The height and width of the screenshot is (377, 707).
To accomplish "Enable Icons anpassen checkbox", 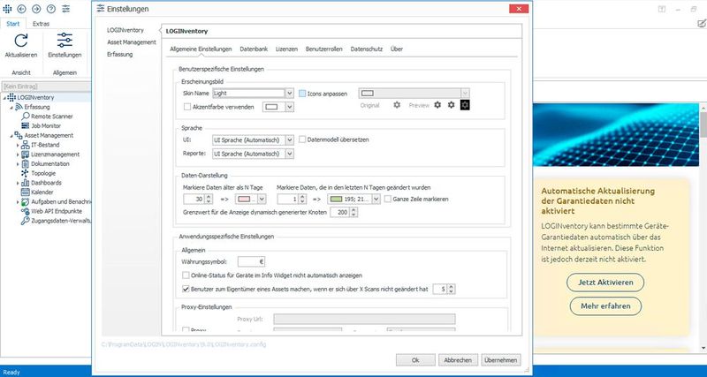I will [x=302, y=94].
